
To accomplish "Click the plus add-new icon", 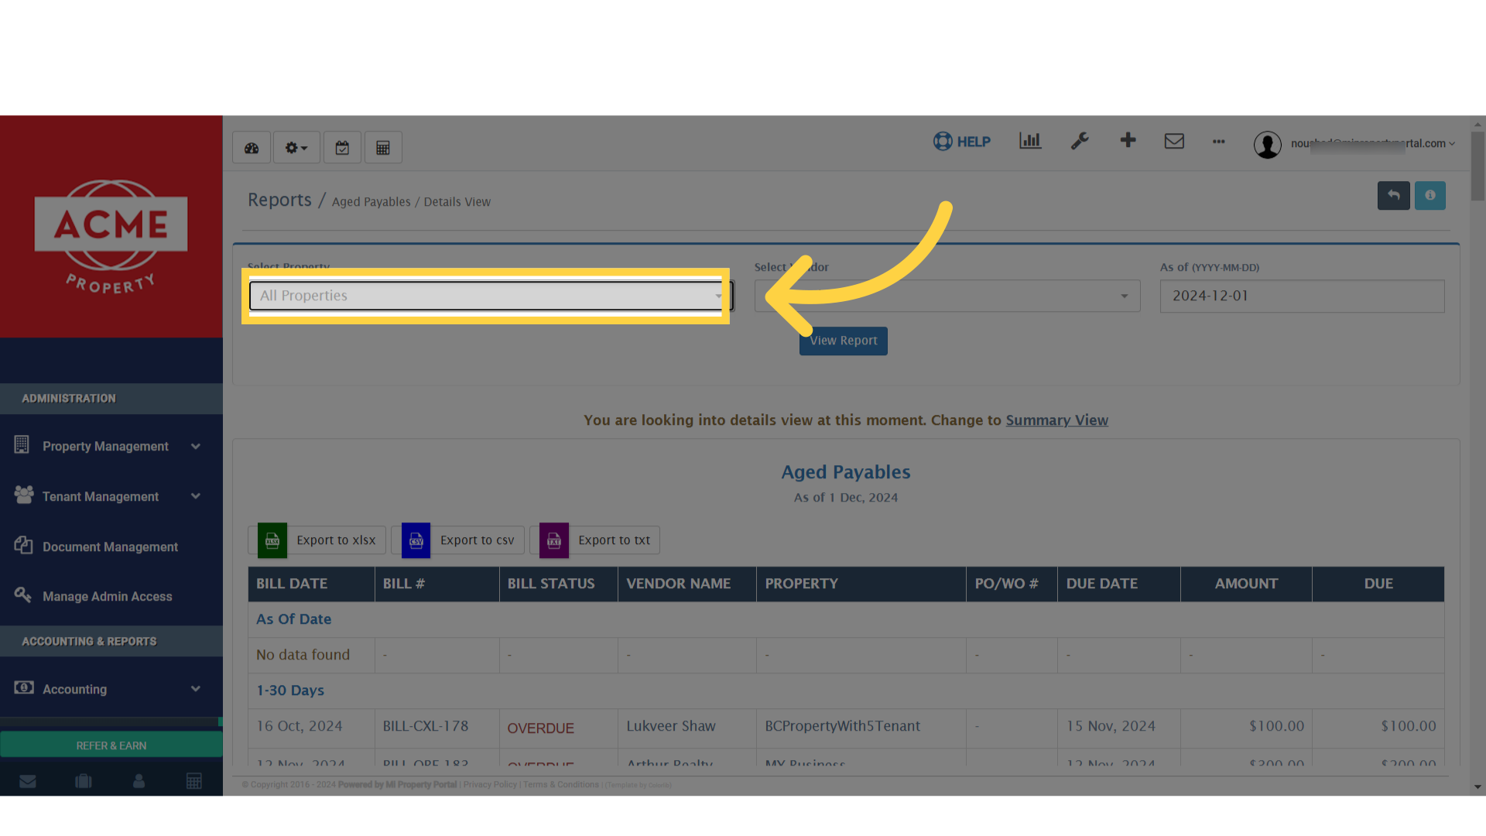I will 1128,140.
